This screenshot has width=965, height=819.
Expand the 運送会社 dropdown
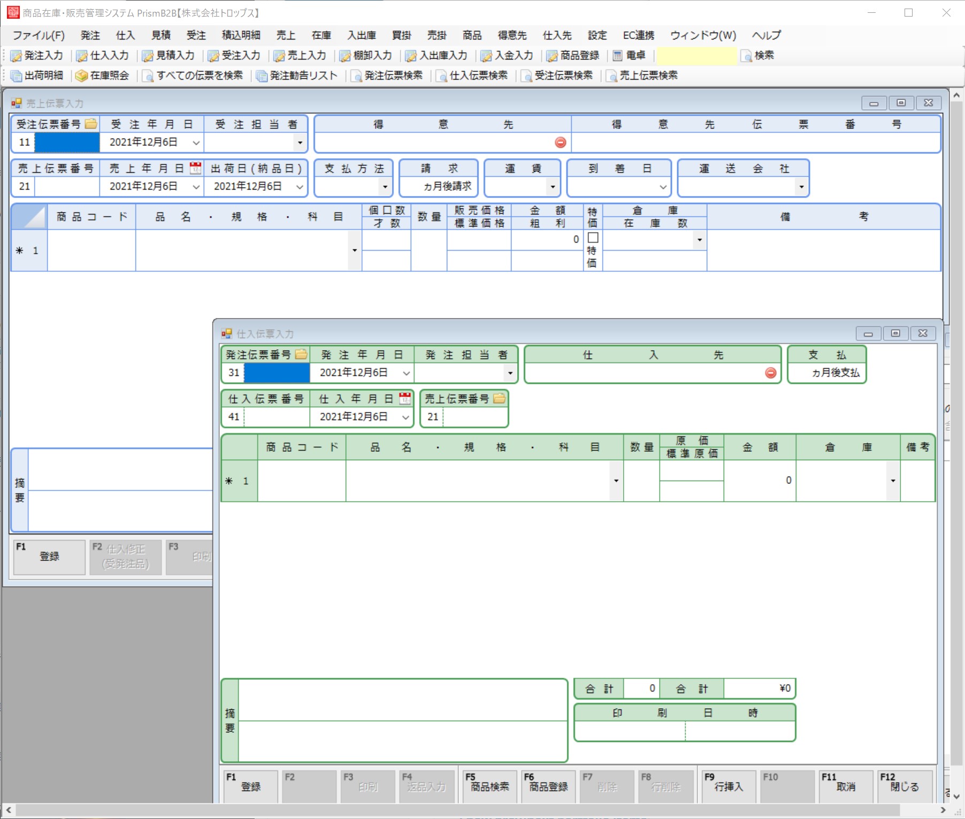[801, 187]
